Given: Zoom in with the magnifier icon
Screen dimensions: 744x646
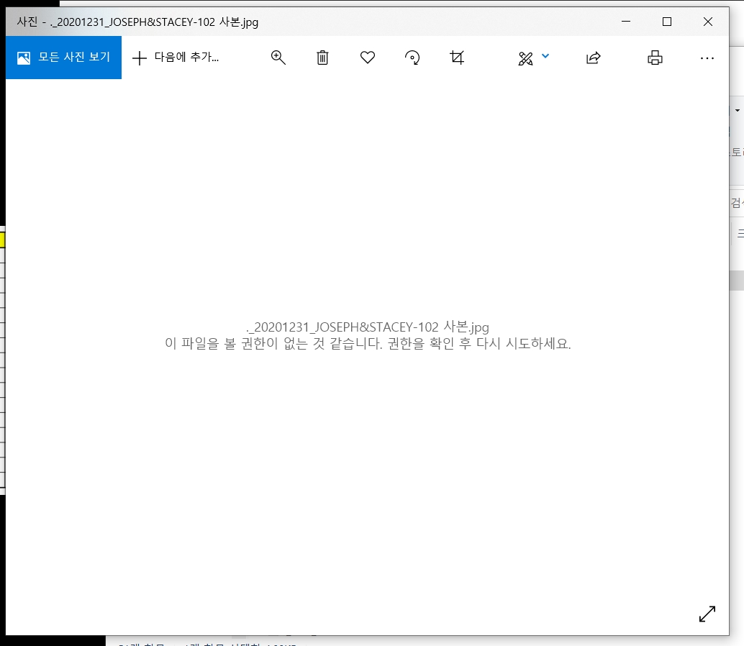Looking at the screenshot, I should pos(278,58).
